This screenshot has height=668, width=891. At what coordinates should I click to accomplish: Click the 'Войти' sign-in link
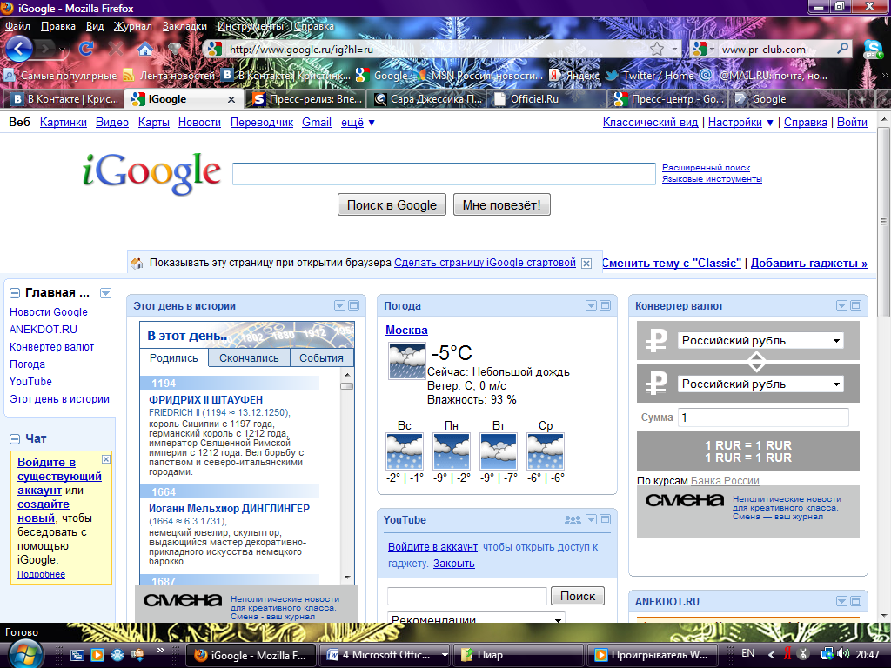(x=852, y=123)
